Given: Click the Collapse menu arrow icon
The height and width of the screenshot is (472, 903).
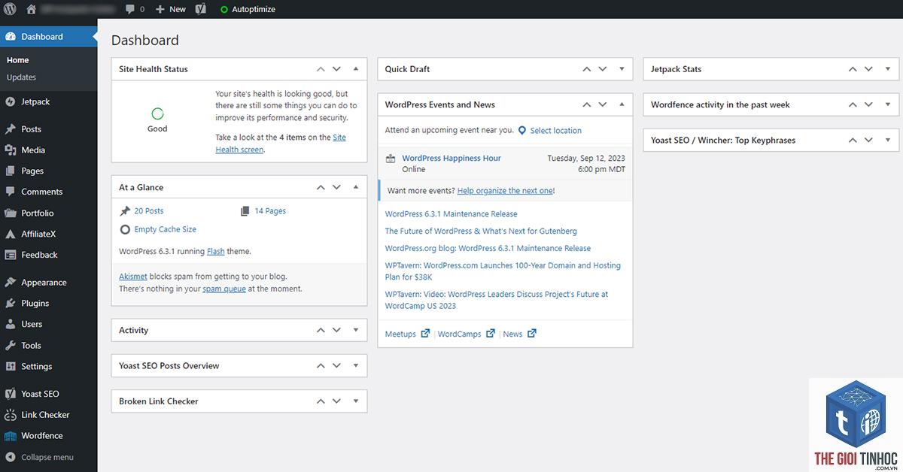Looking at the screenshot, I should pos(10,457).
